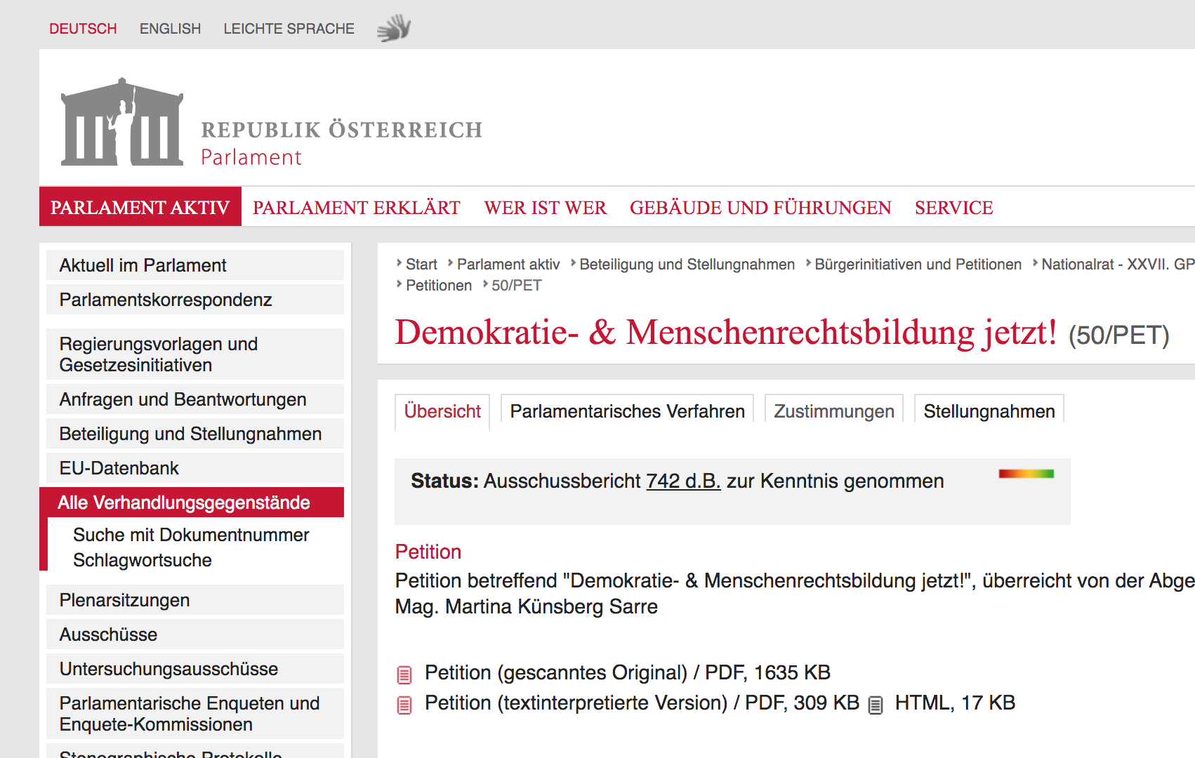The image size is (1195, 758).
Task: Click the sign language video icon
Action: [394, 27]
